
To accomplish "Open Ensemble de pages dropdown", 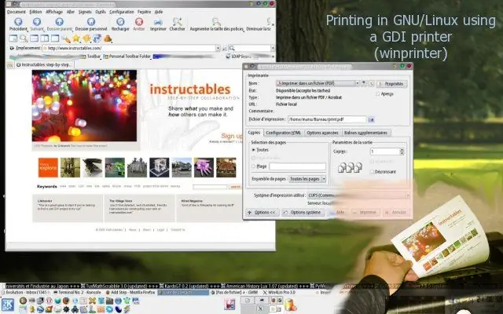I will pyautogui.click(x=307, y=179).
